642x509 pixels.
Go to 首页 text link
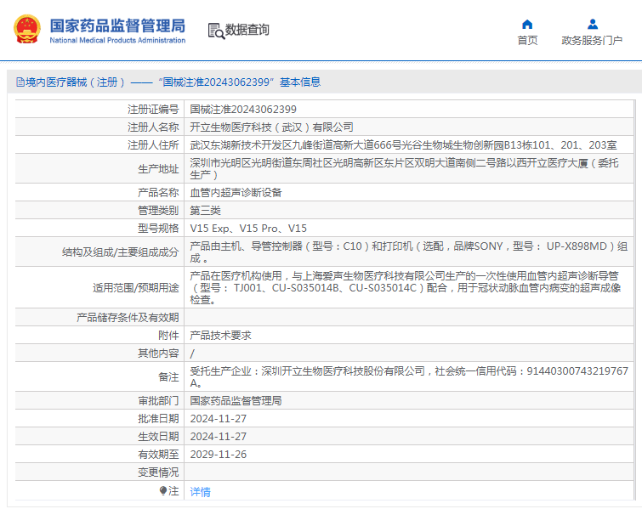tap(527, 41)
